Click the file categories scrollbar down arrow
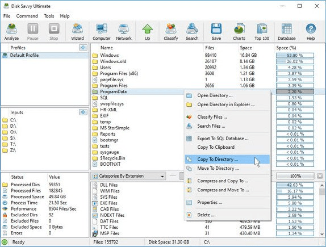 pos(322,234)
